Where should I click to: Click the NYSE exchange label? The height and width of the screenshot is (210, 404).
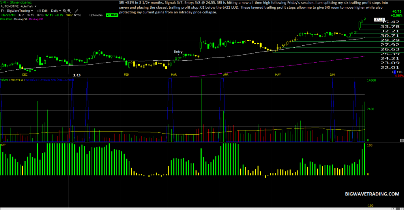tap(78, 15)
